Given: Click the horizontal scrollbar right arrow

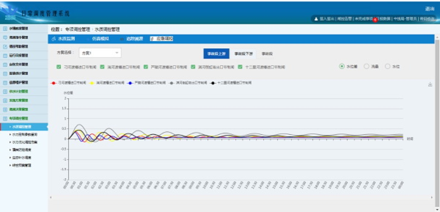Looking at the screenshot, I should pyautogui.click(x=432, y=197).
